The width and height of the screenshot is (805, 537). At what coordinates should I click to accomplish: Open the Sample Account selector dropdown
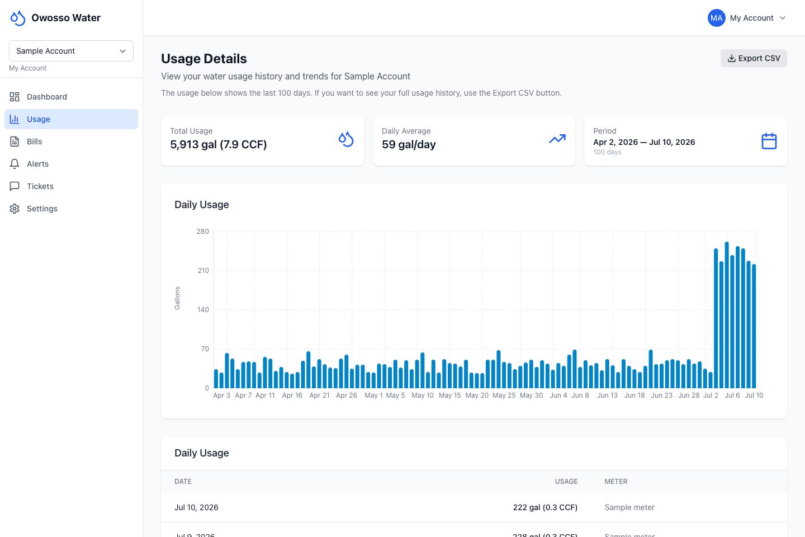(71, 51)
